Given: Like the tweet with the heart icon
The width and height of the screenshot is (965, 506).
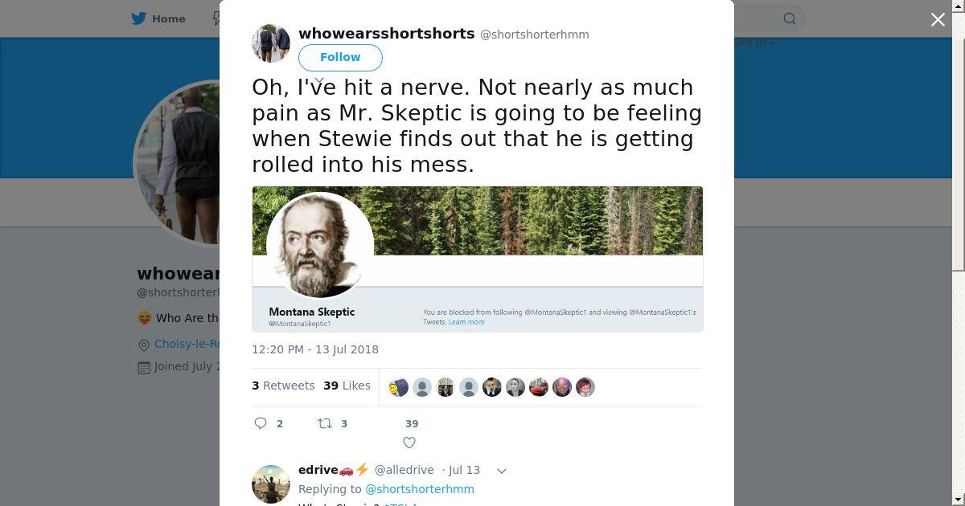Looking at the screenshot, I should pyautogui.click(x=409, y=442).
